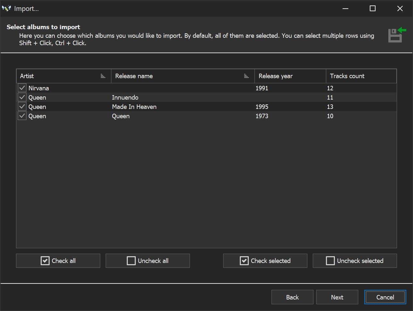Cancel the import dialog
The image size is (413, 311).
click(385, 297)
